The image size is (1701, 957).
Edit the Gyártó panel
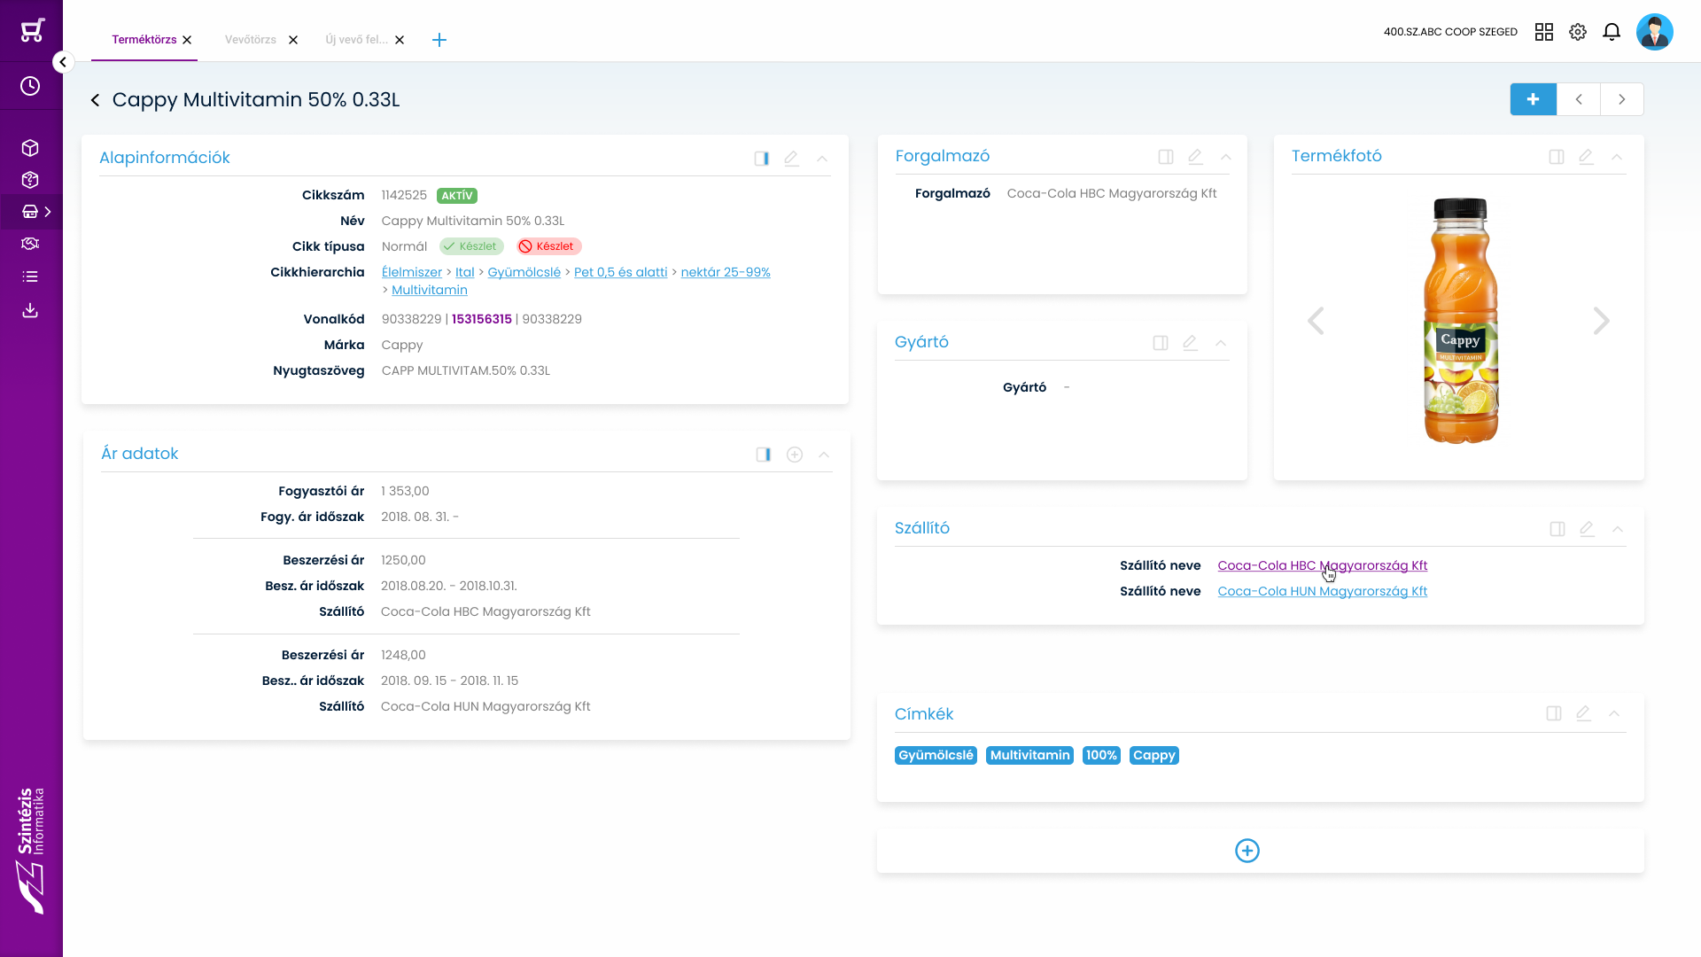click(x=1190, y=343)
